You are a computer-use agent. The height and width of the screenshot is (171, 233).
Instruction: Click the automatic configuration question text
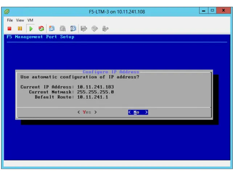pos(80,77)
